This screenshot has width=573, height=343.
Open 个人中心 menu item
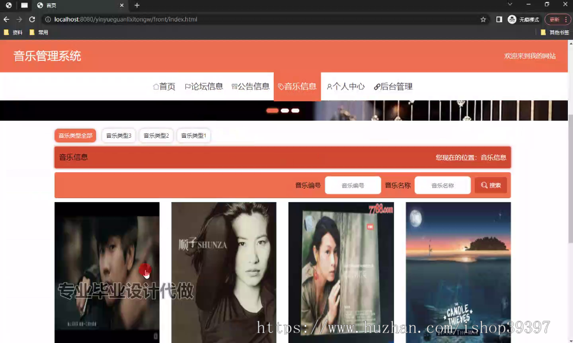tap(346, 86)
